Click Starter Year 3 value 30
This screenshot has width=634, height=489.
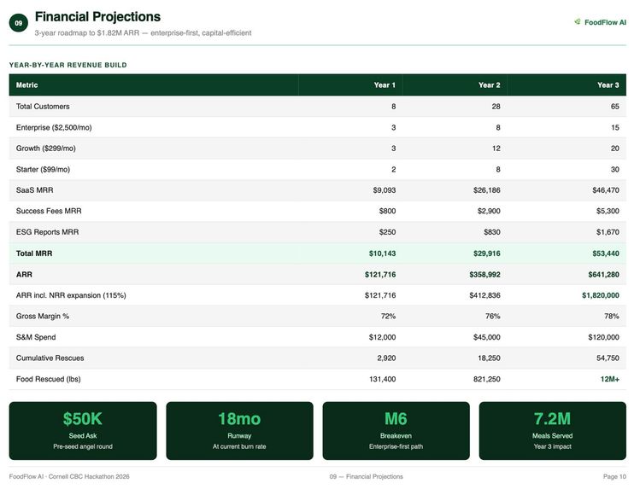click(x=615, y=170)
